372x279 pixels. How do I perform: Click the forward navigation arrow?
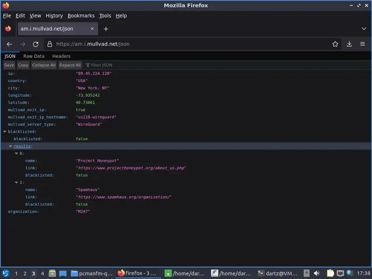coord(23,44)
